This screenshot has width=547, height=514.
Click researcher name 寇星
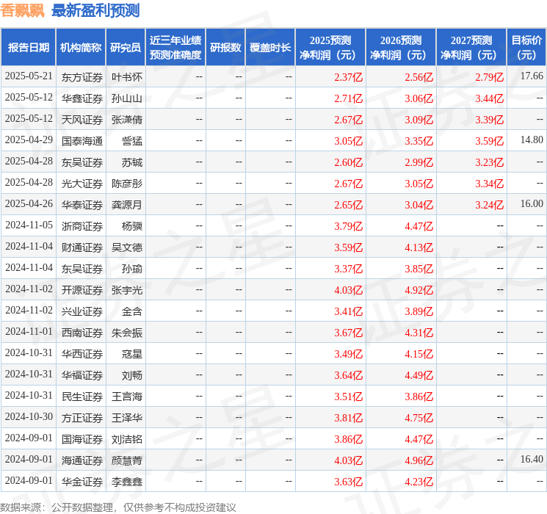pos(132,354)
